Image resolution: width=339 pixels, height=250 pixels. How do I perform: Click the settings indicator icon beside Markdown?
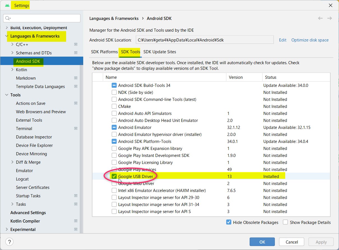pos(76,78)
